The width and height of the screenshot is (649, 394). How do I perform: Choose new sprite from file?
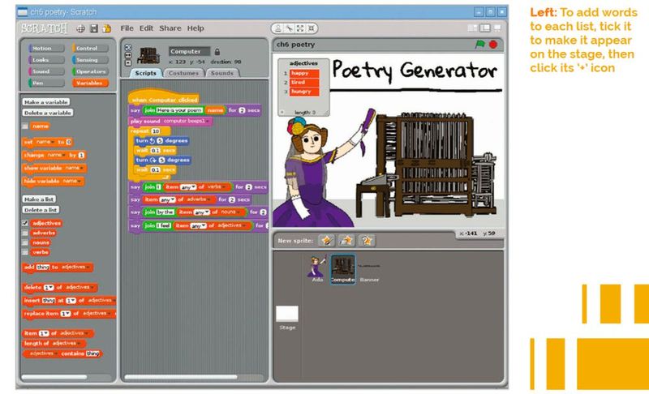346,241
